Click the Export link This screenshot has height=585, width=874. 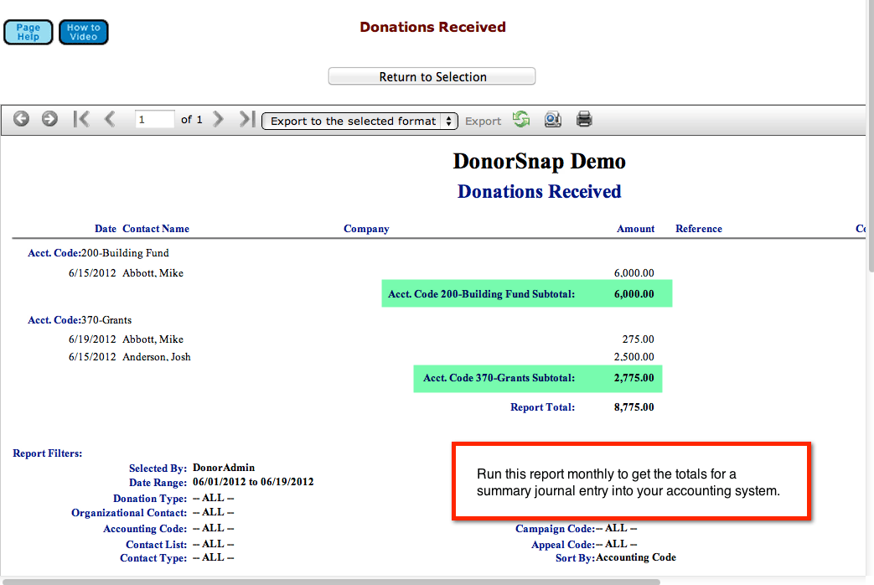(x=483, y=121)
